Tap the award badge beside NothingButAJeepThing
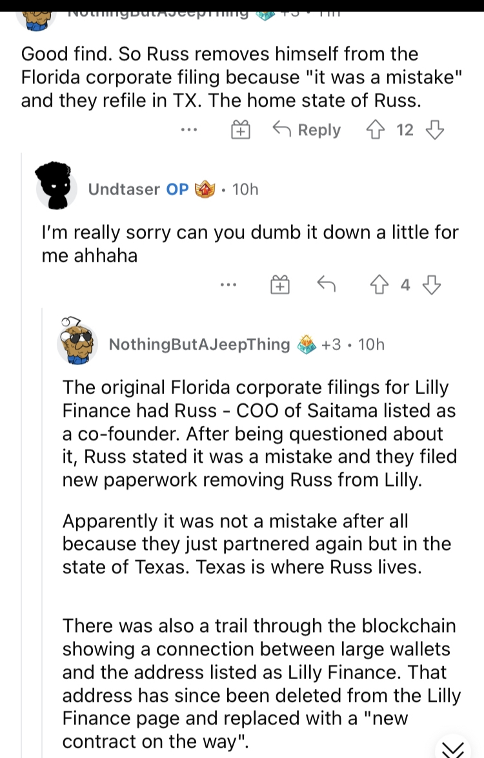This screenshot has height=758, width=484. click(x=306, y=344)
